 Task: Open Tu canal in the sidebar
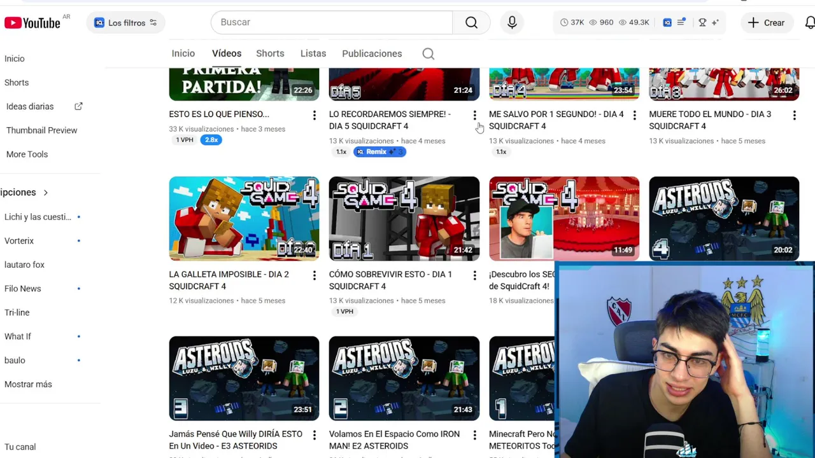point(20,447)
